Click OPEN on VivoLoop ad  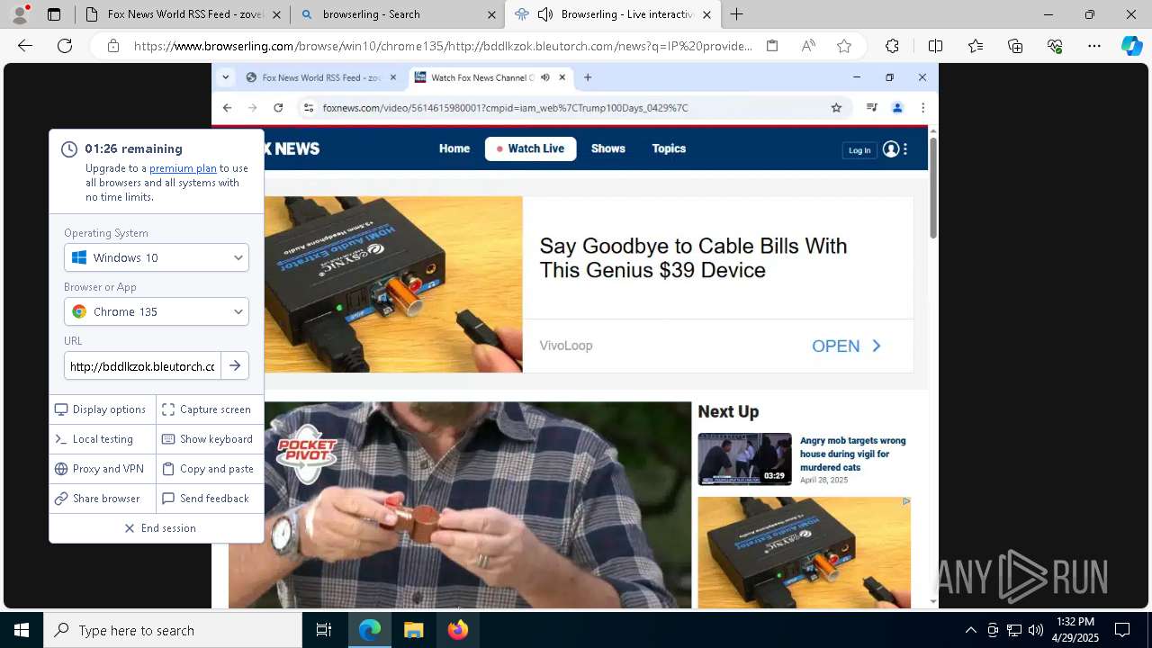point(847,346)
